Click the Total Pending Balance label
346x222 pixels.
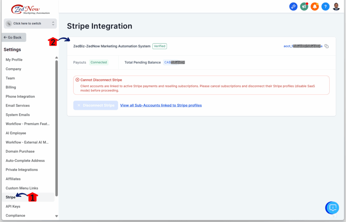click(143, 62)
